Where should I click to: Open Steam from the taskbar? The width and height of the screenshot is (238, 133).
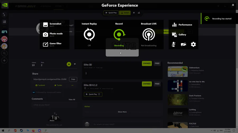[x=21, y=131]
